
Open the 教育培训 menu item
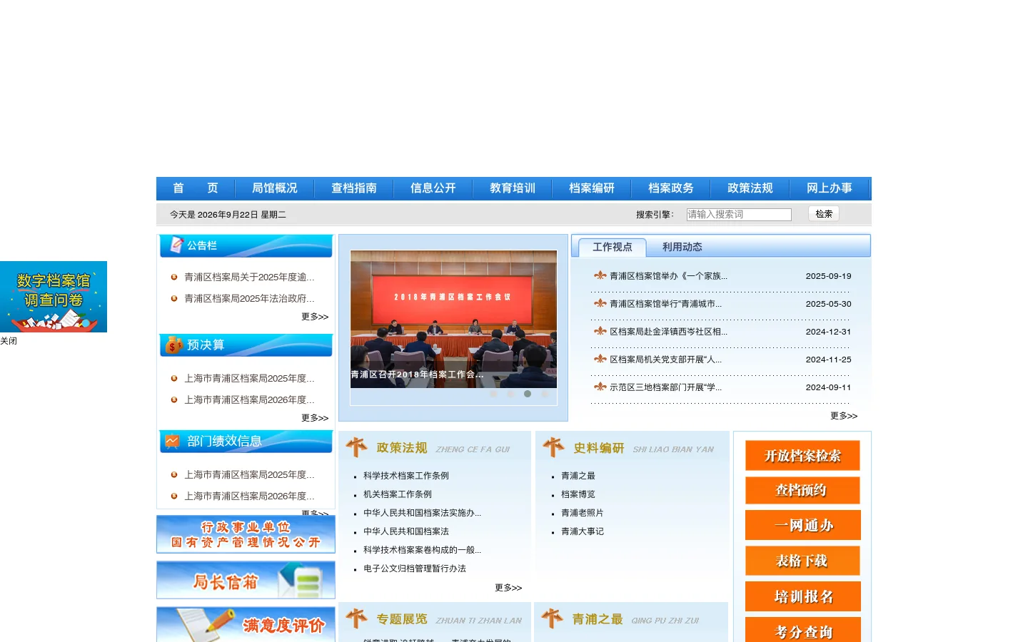click(512, 188)
